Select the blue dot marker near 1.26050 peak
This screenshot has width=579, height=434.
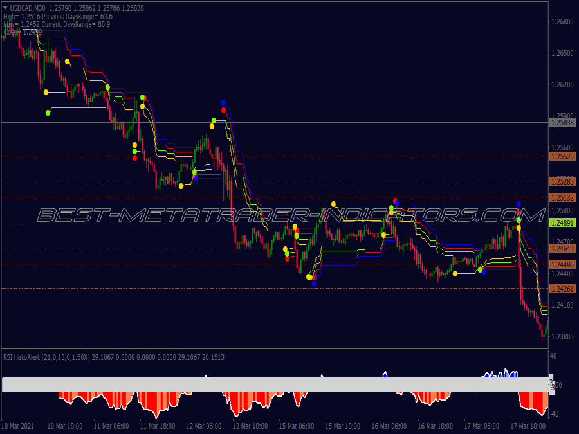point(223,103)
